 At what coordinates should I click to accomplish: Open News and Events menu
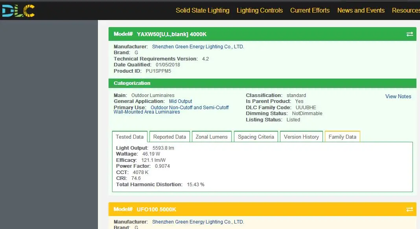click(361, 11)
